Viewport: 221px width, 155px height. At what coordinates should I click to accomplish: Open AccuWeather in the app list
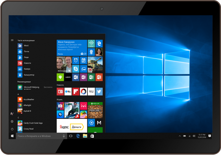click(26, 99)
